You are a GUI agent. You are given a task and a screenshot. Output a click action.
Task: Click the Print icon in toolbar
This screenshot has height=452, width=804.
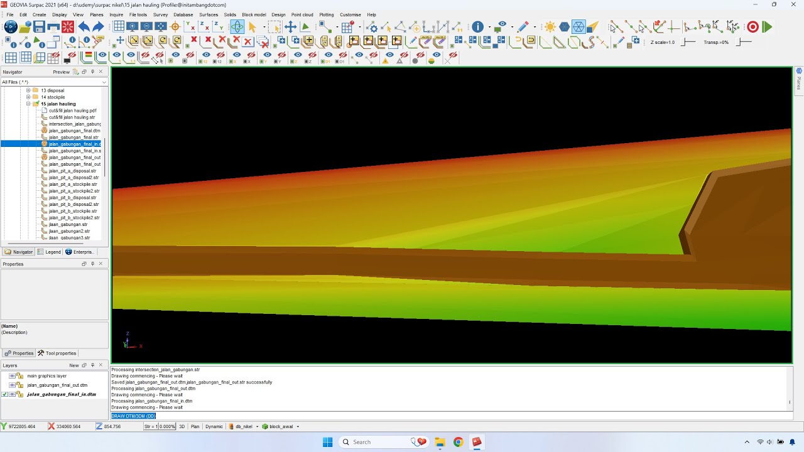click(53, 27)
